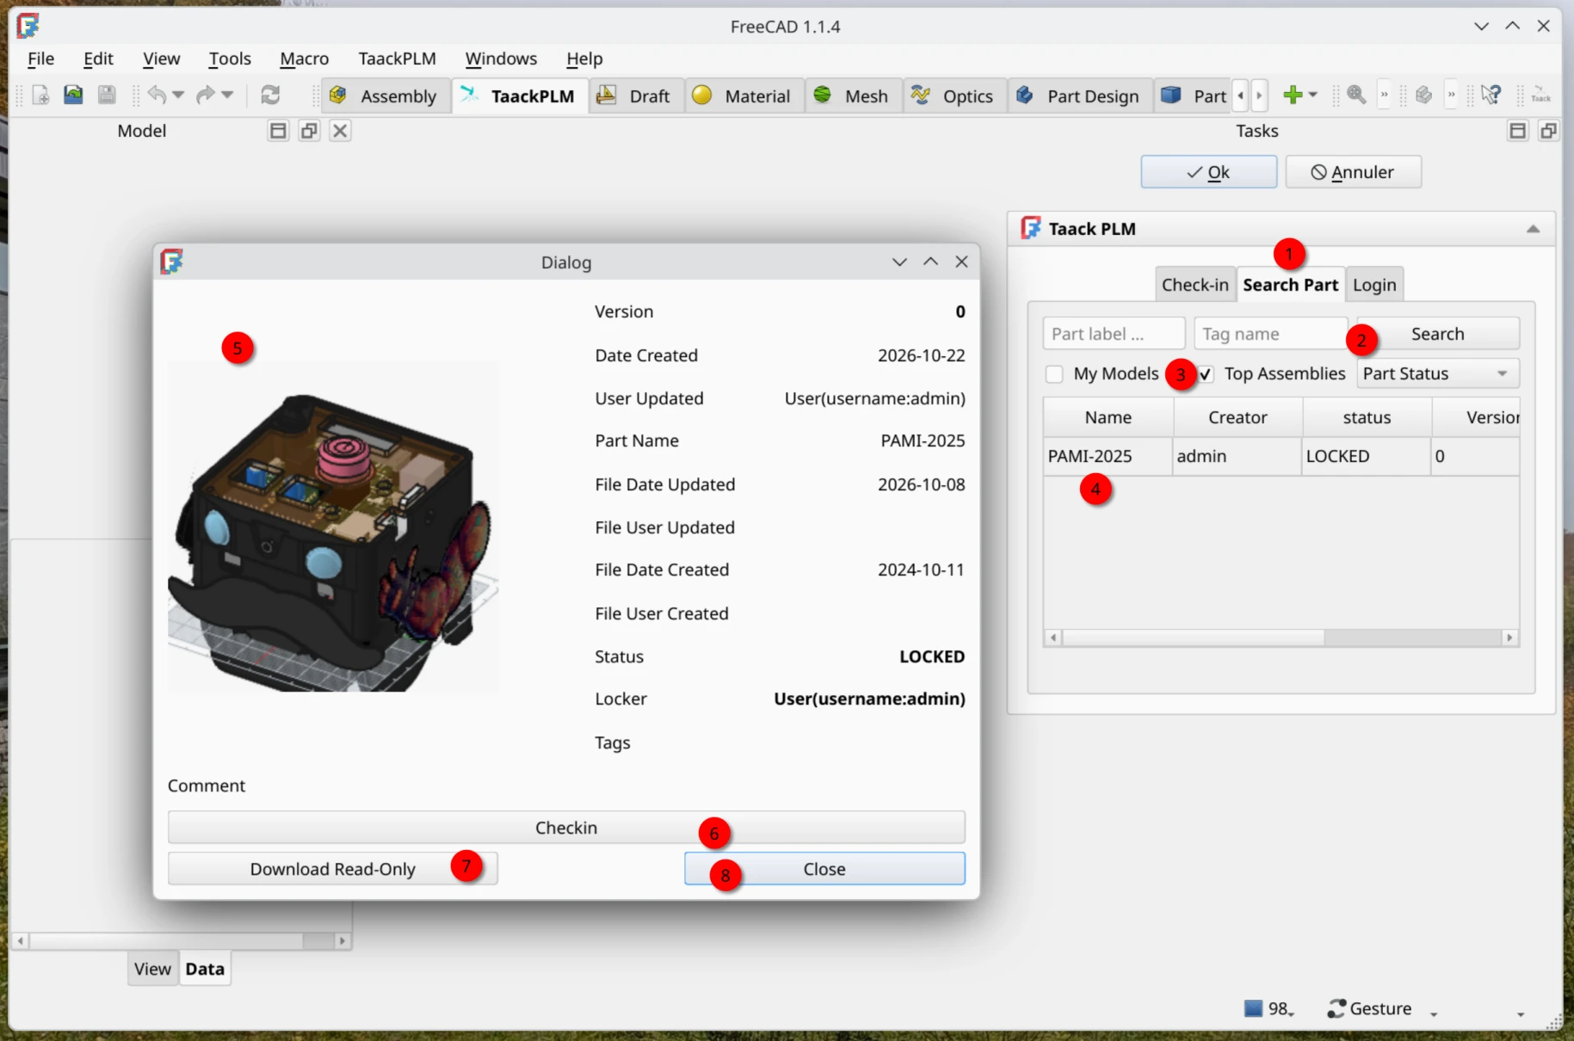Screen dimensions: 1574x1041
Task: Enable the My Models checkbox
Action: click(x=1054, y=374)
